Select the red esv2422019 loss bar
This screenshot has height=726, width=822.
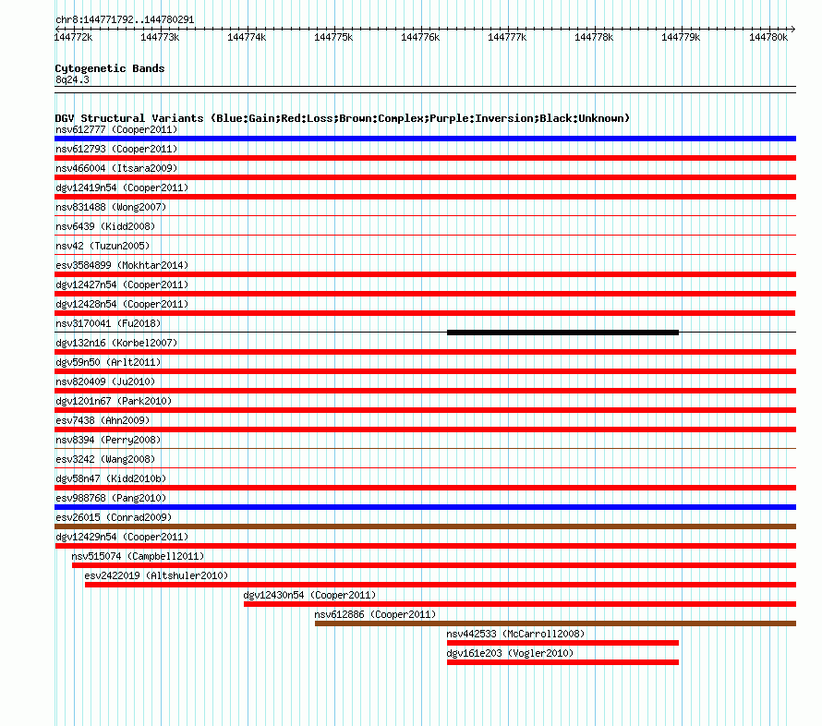pos(441,585)
